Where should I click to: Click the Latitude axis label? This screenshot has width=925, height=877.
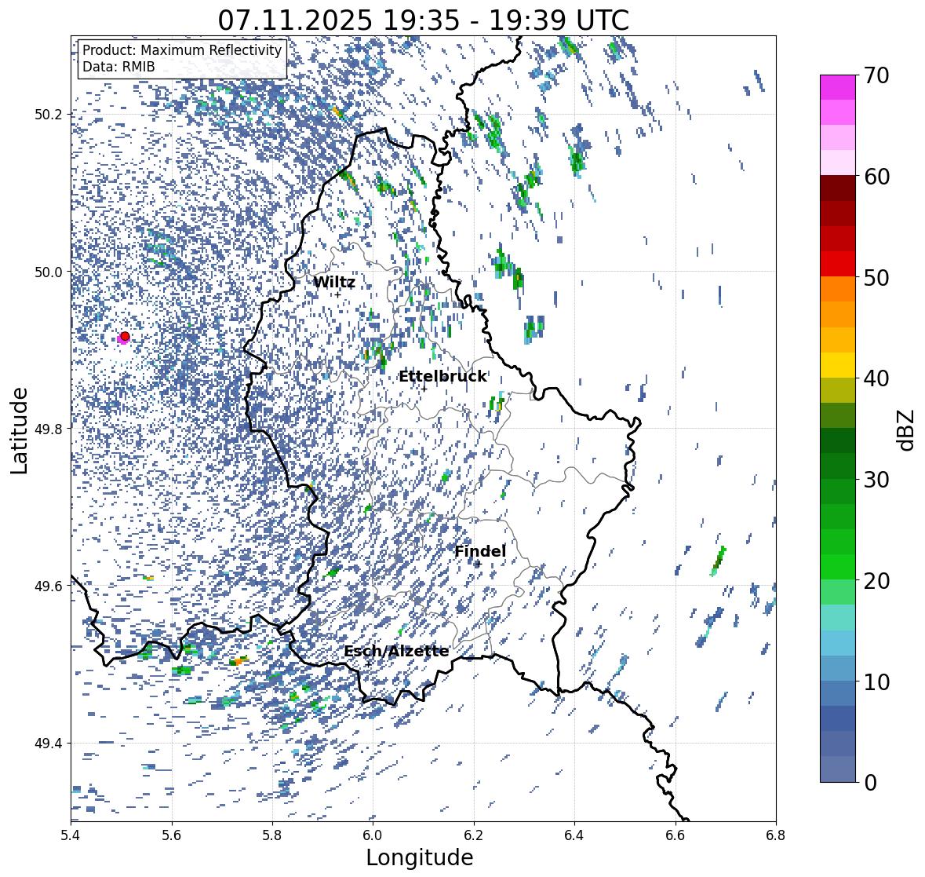pyautogui.click(x=20, y=431)
